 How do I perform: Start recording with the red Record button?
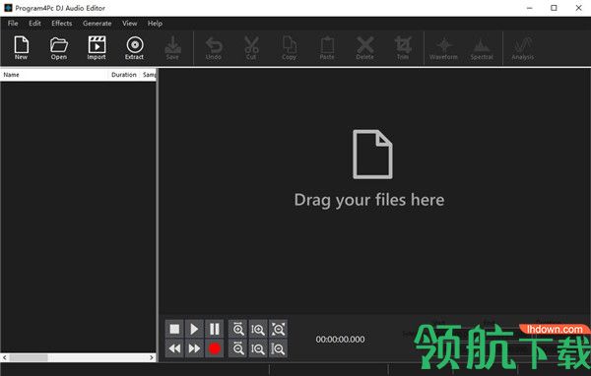point(215,348)
